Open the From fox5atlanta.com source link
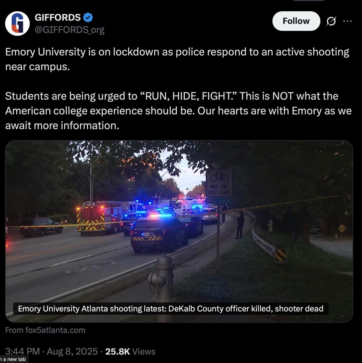This screenshot has height=363, width=362. coord(45,330)
